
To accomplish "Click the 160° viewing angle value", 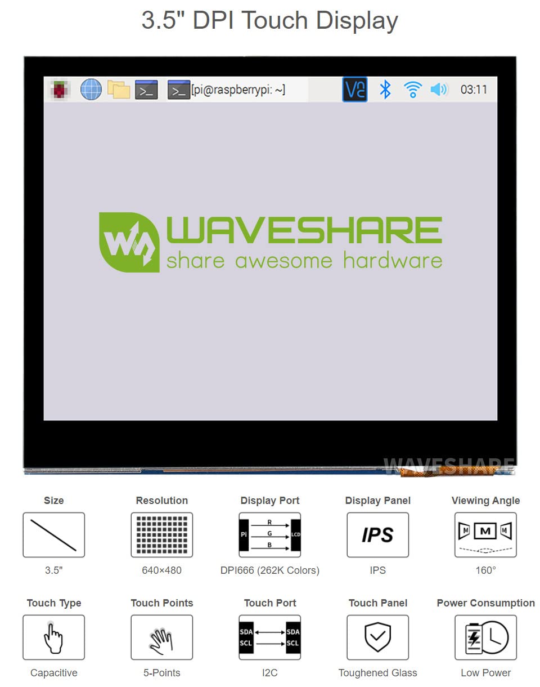I will tap(485, 570).
